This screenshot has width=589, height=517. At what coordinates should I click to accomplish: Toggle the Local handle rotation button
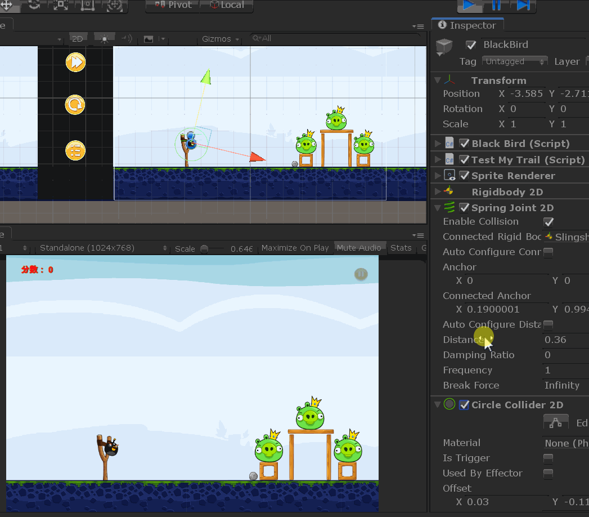tap(227, 5)
